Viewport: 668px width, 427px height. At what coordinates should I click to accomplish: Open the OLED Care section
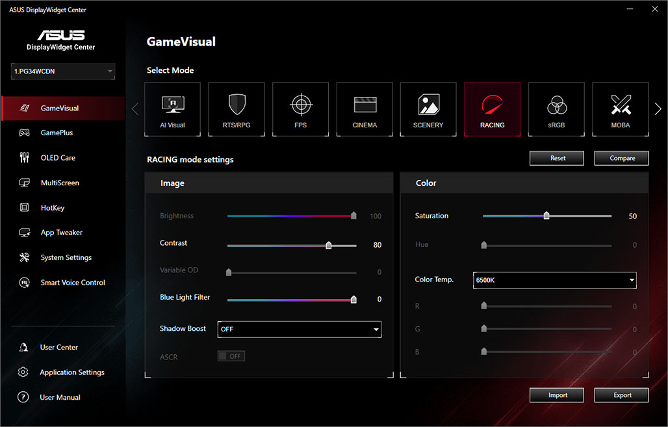point(58,158)
